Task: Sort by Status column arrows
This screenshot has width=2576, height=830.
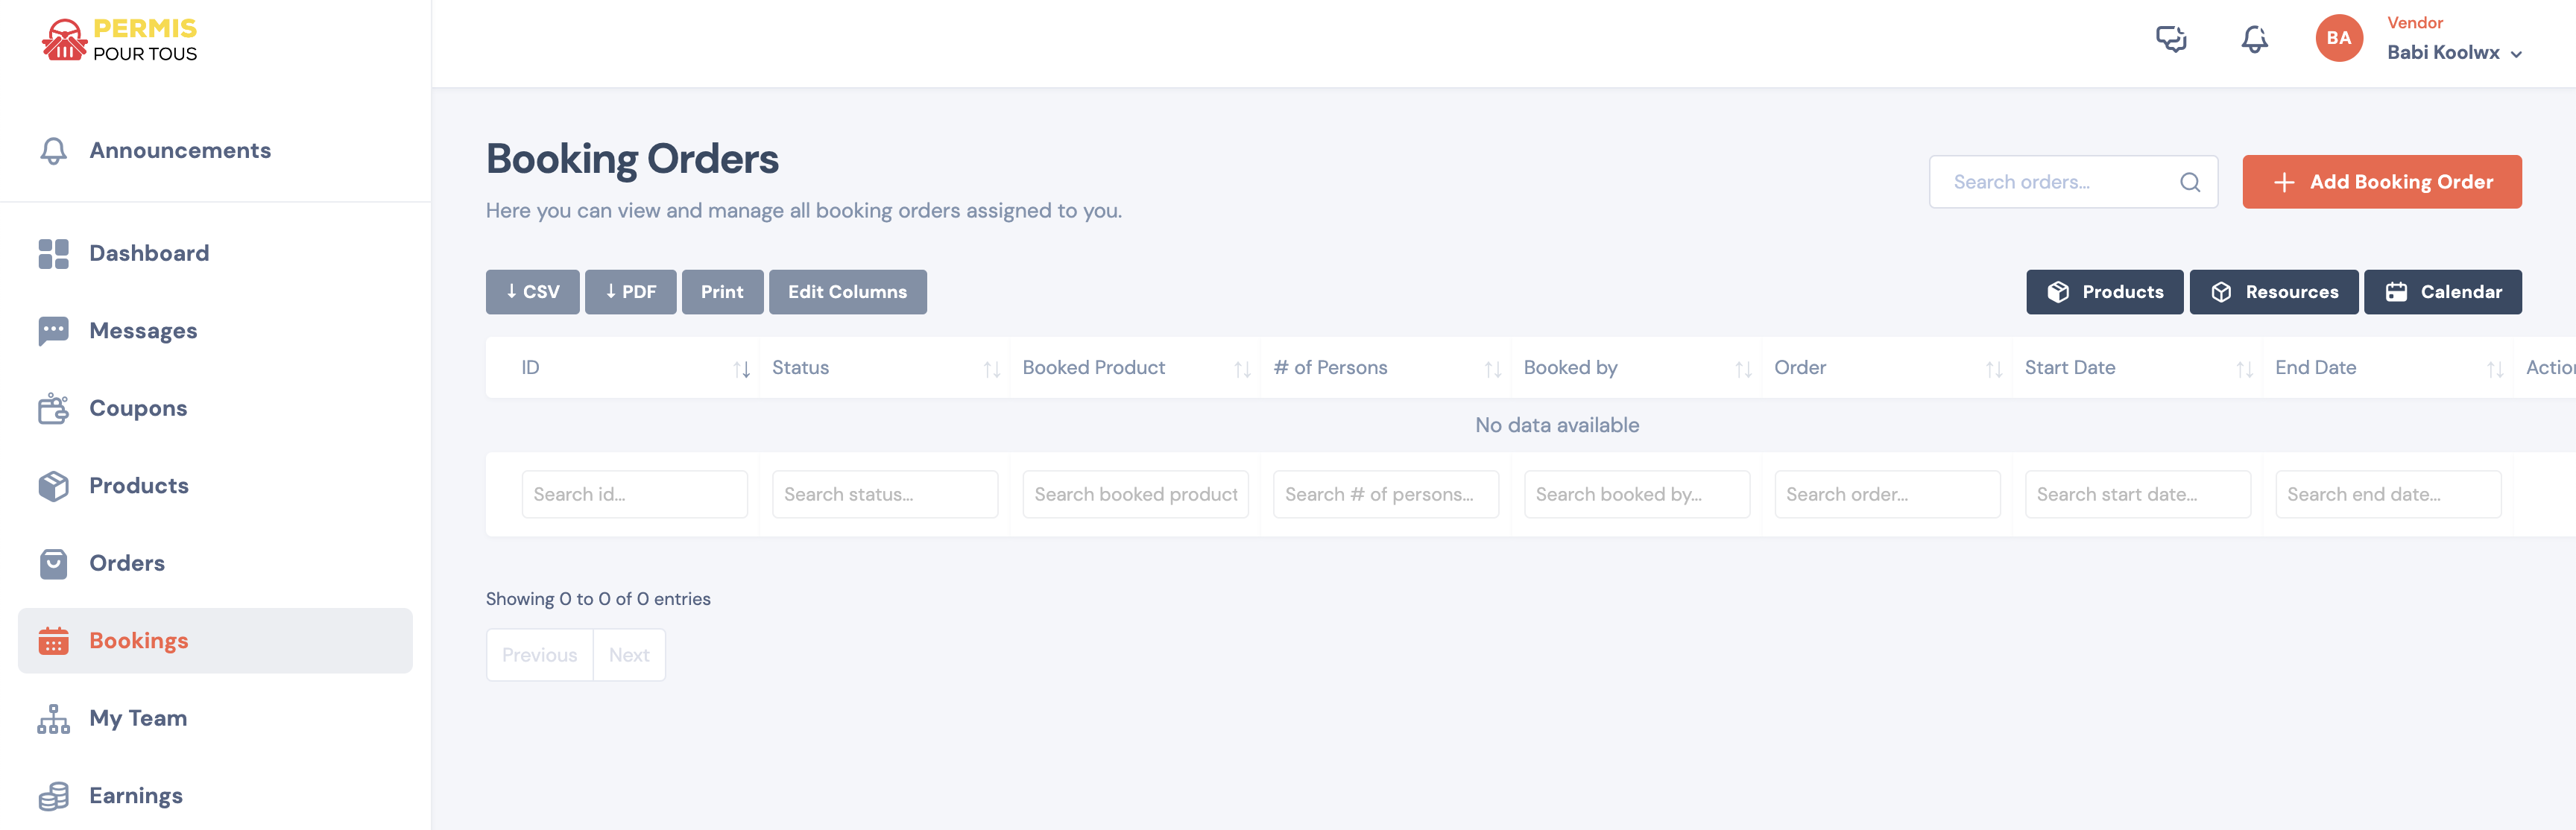Action: point(991,369)
